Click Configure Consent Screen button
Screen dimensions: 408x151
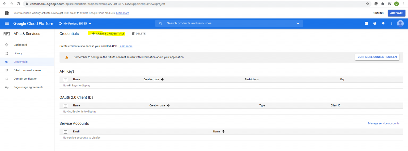[377, 57]
